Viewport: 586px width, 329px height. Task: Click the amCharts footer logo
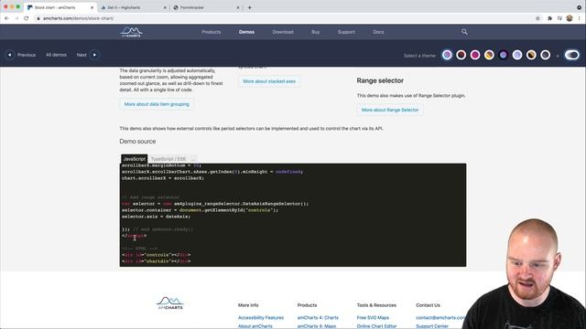pos(170,302)
